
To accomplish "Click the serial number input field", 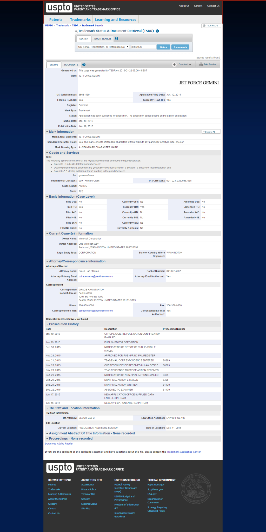I will click(x=143, y=47).
